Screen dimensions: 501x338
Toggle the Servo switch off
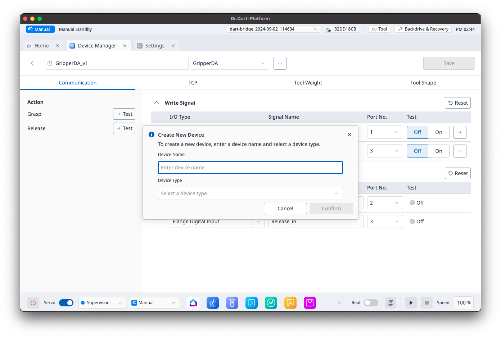point(66,303)
